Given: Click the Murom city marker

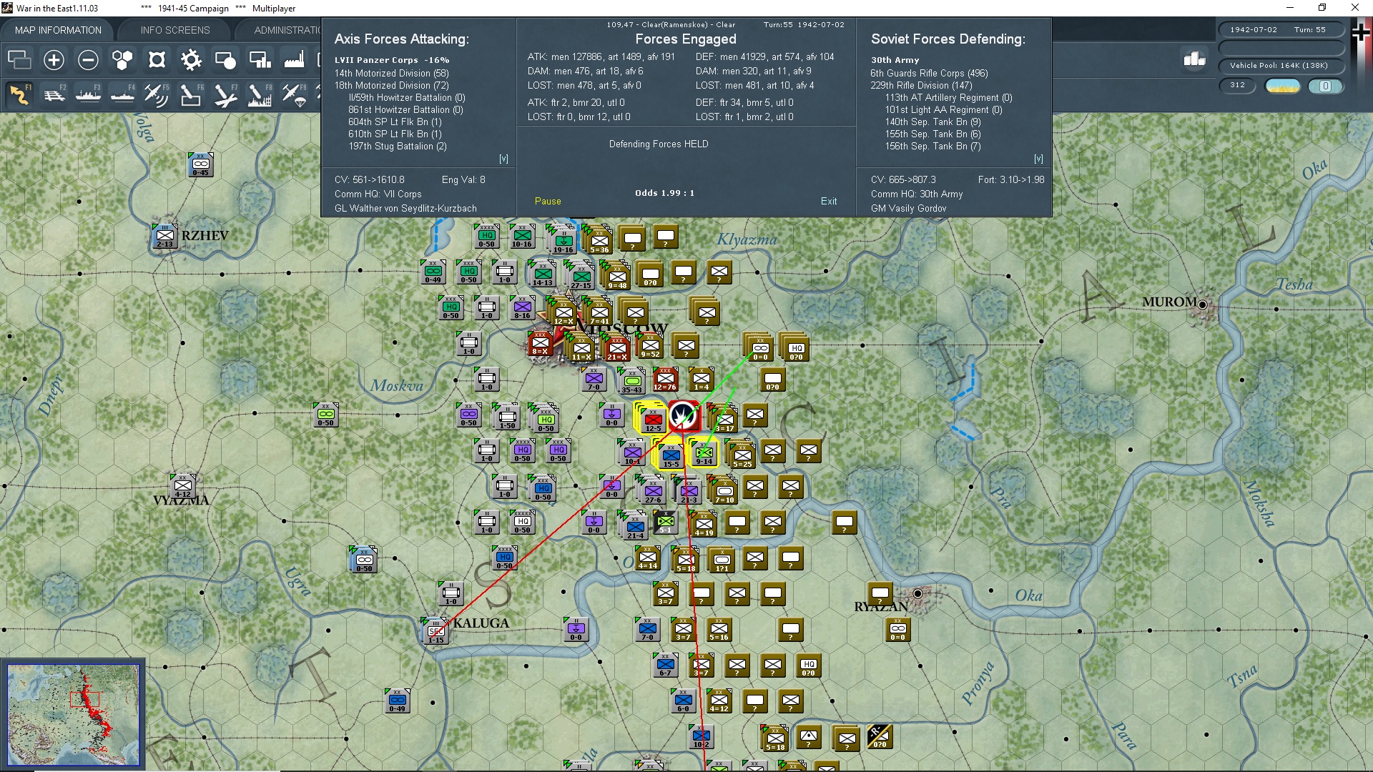Looking at the screenshot, I should (x=1203, y=305).
